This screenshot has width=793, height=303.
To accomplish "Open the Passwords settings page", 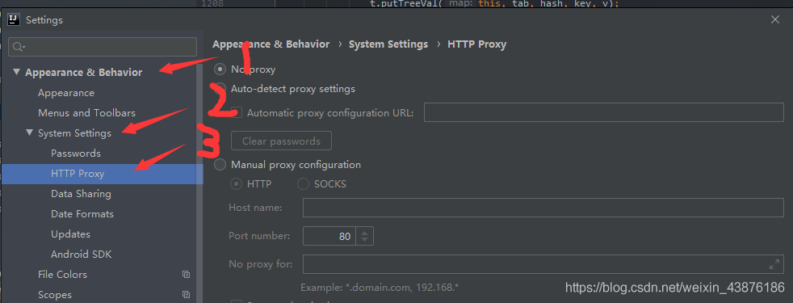I will [76, 154].
